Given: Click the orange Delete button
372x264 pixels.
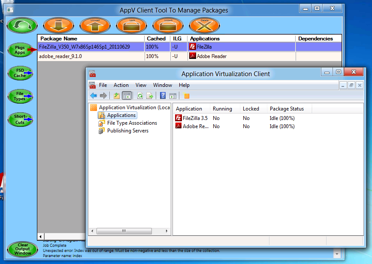Looking at the screenshot, I should point(204,25).
